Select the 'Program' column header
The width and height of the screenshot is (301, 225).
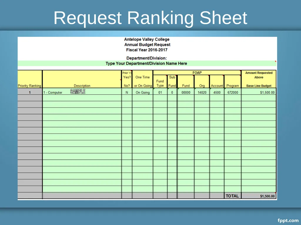tap(233, 81)
